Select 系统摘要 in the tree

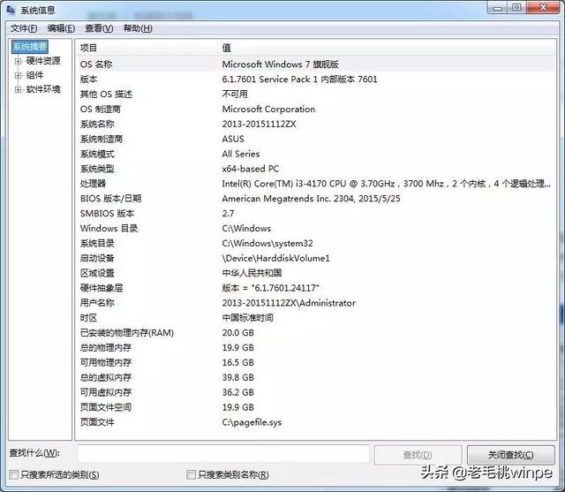click(x=30, y=47)
